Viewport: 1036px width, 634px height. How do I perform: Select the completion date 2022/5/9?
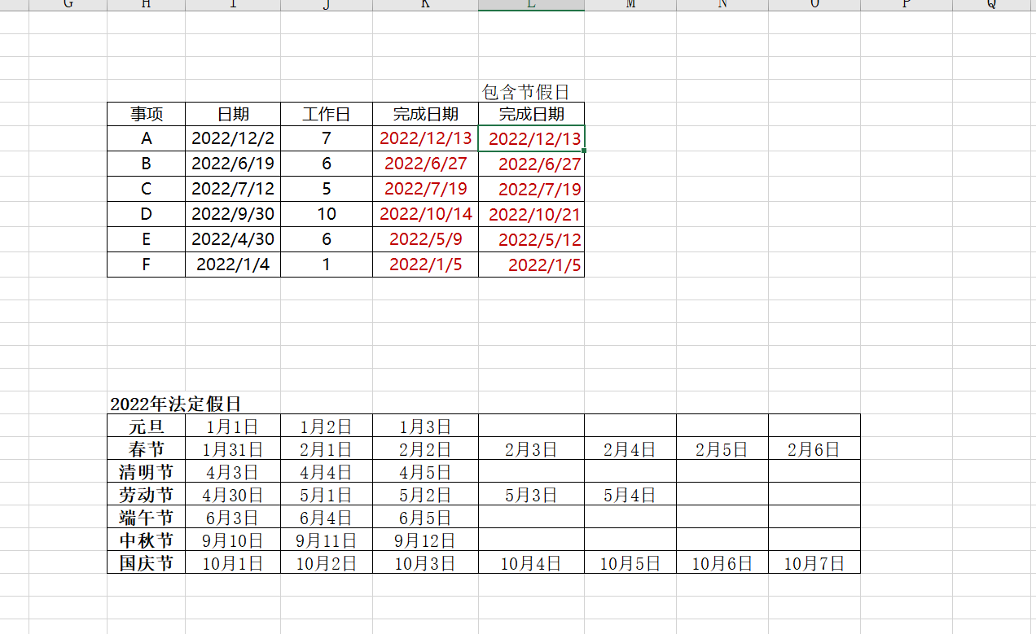(x=425, y=239)
